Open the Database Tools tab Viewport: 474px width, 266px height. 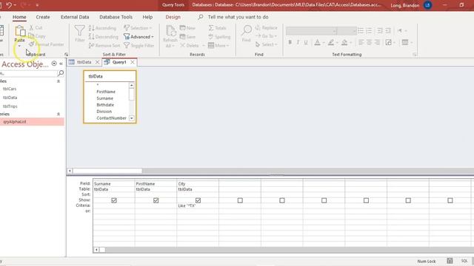pyautogui.click(x=116, y=17)
